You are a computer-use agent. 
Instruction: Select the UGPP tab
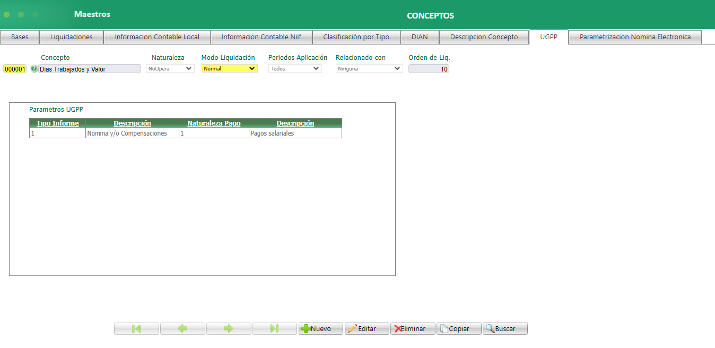pos(549,37)
